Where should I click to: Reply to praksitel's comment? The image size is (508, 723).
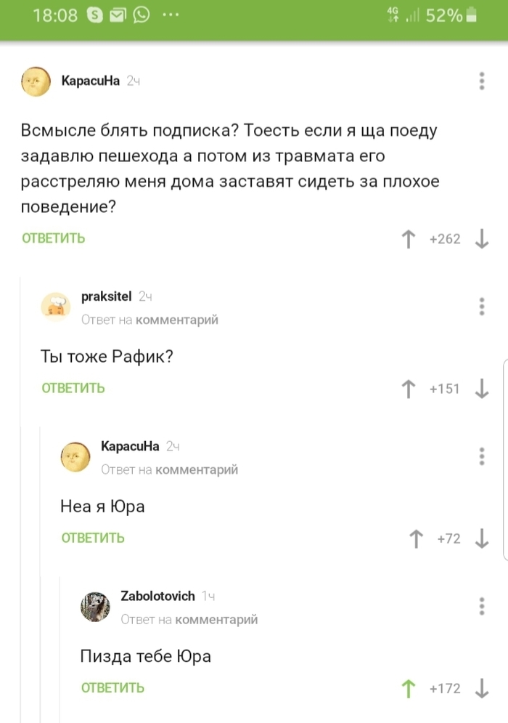pos(73,388)
